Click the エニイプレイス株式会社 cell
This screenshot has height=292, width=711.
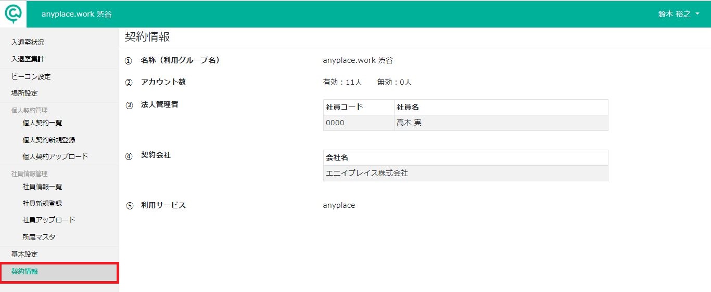click(466, 174)
